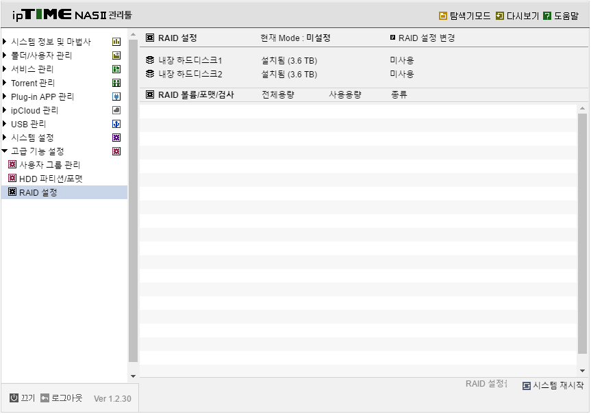The height and width of the screenshot is (414, 591).
Task: Open HDD 파티션/포맷 submenu item
Action: click(x=51, y=179)
